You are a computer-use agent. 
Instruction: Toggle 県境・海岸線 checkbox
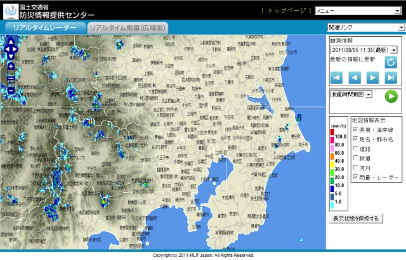point(356,129)
